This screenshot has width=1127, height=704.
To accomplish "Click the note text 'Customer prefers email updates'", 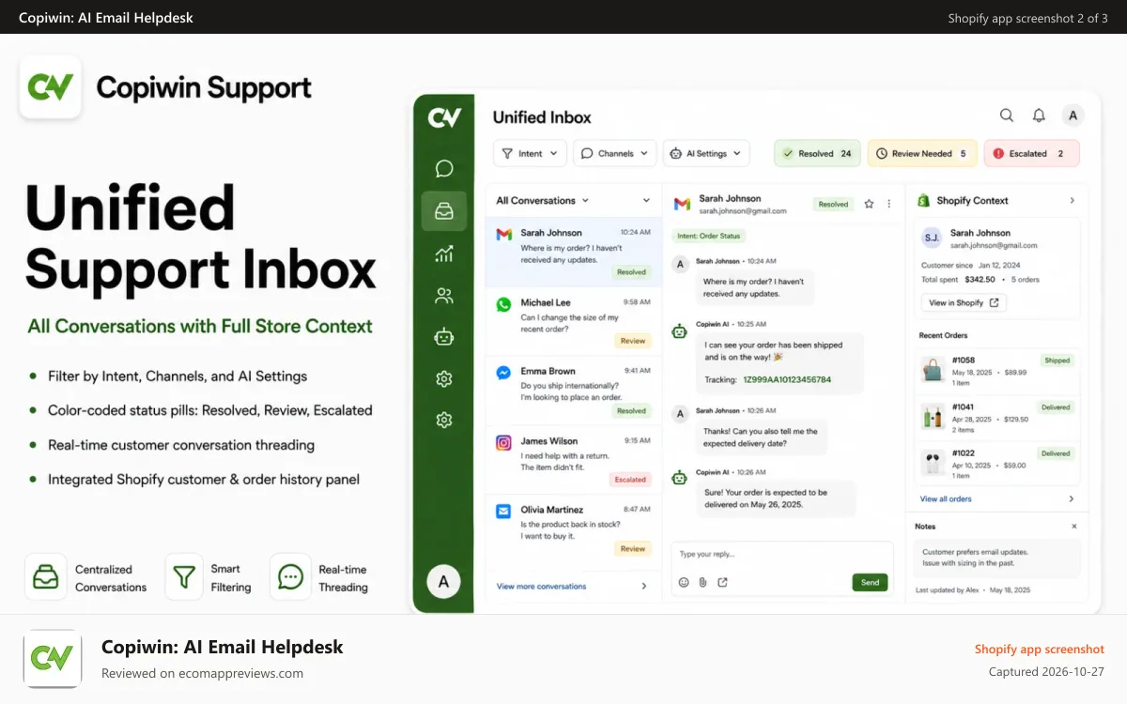I will pos(975,552).
